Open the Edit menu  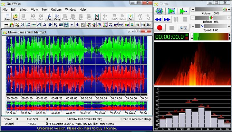coord(14,10)
